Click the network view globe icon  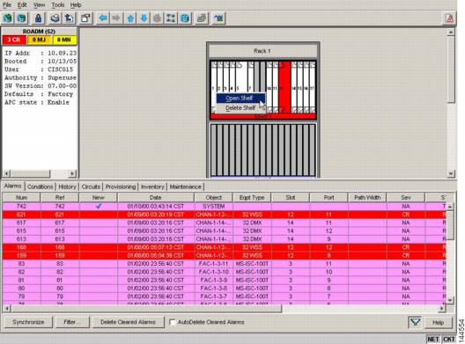pos(185,18)
